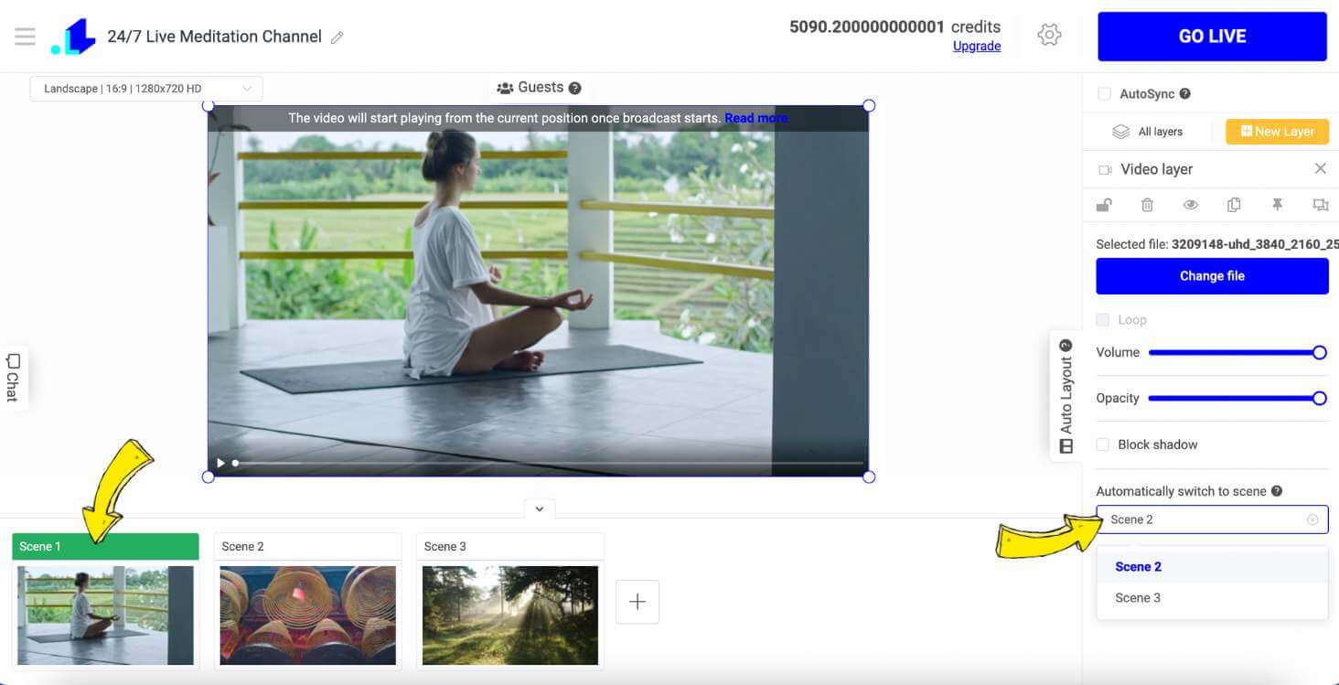This screenshot has height=685, width=1339.
Task: Show All layers list
Action: (x=1148, y=132)
